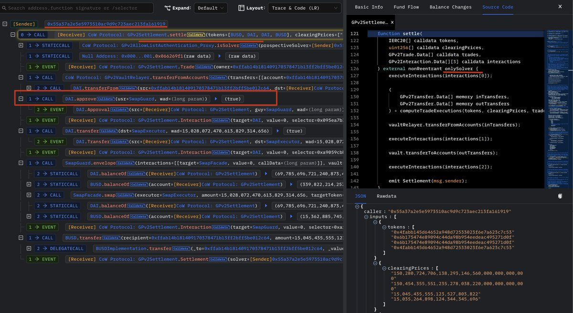
Task: Collapse the DAI.approve call row
Action: (21, 99)
